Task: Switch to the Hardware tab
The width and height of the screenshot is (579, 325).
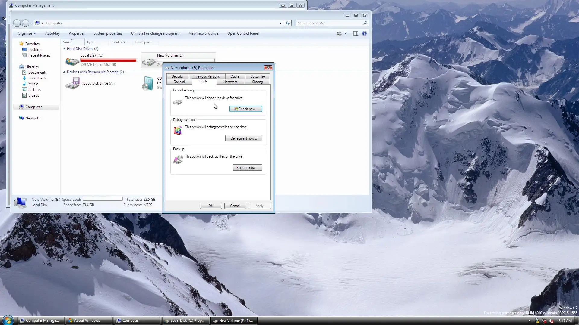Action: pyautogui.click(x=230, y=82)
